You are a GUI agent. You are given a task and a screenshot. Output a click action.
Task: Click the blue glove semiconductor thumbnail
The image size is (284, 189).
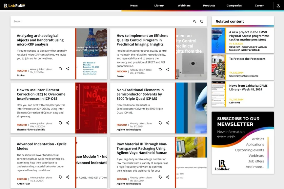pos(191,108)
